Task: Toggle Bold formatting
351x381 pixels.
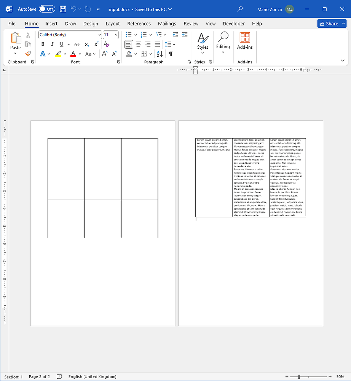Action: coord(43,44)
